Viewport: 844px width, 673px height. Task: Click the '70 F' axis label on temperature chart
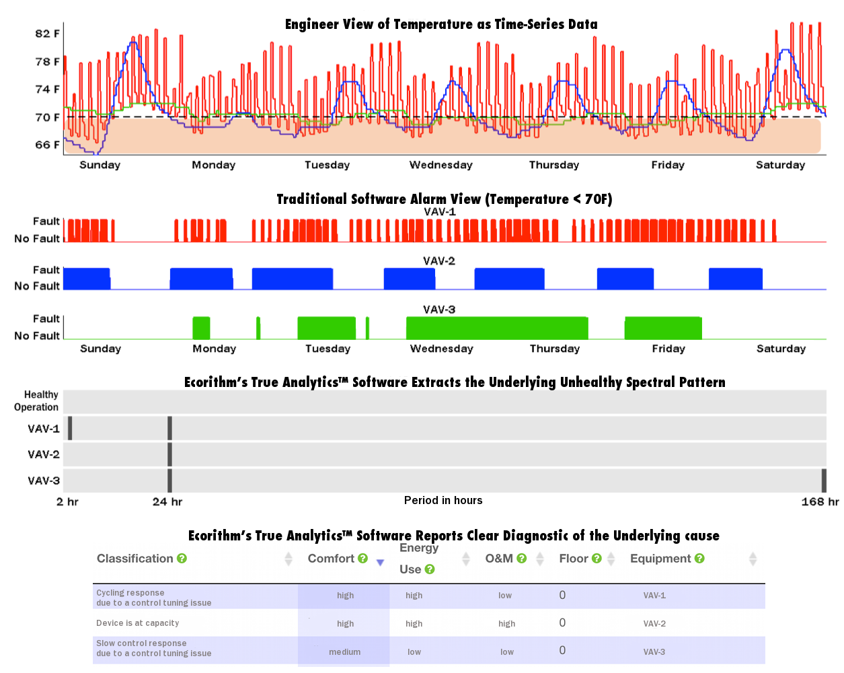pyautogui.click(x=47, y=117)
